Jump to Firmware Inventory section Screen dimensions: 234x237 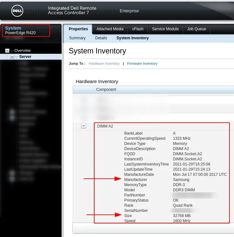point(142,63)
